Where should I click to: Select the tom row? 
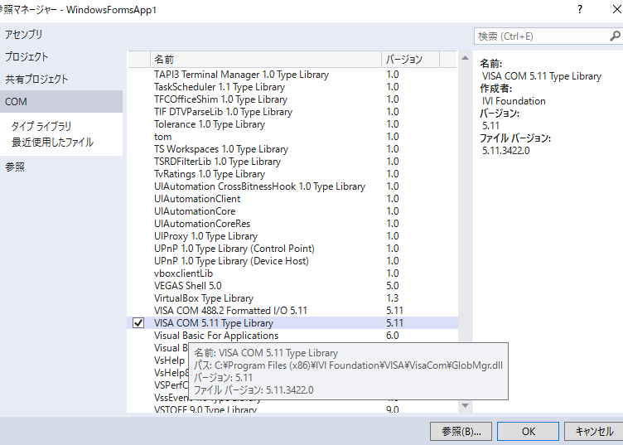point(292,137)
